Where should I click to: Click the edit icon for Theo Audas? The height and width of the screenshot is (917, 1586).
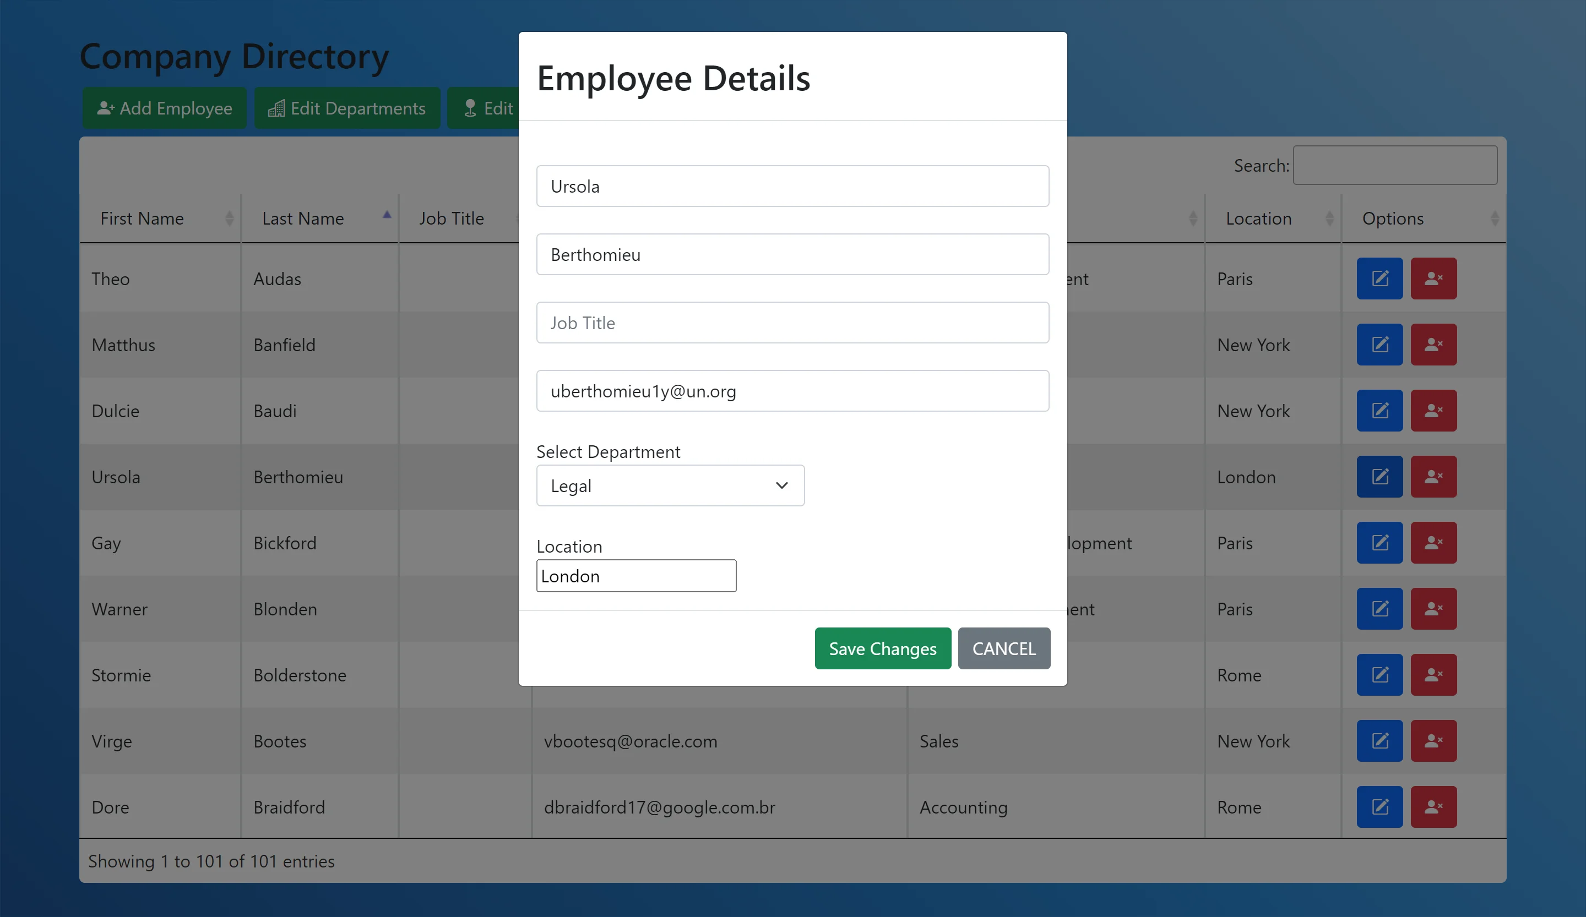(x=1379, y=278)
